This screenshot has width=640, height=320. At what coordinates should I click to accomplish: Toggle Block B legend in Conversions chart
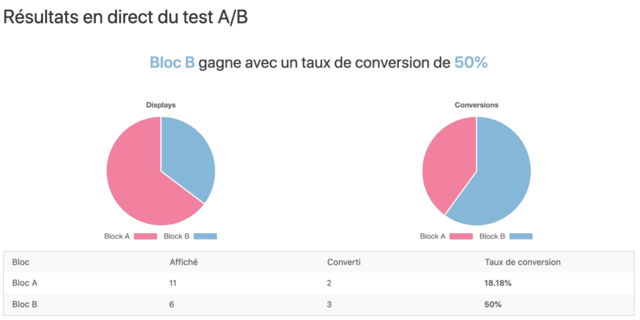506,236
